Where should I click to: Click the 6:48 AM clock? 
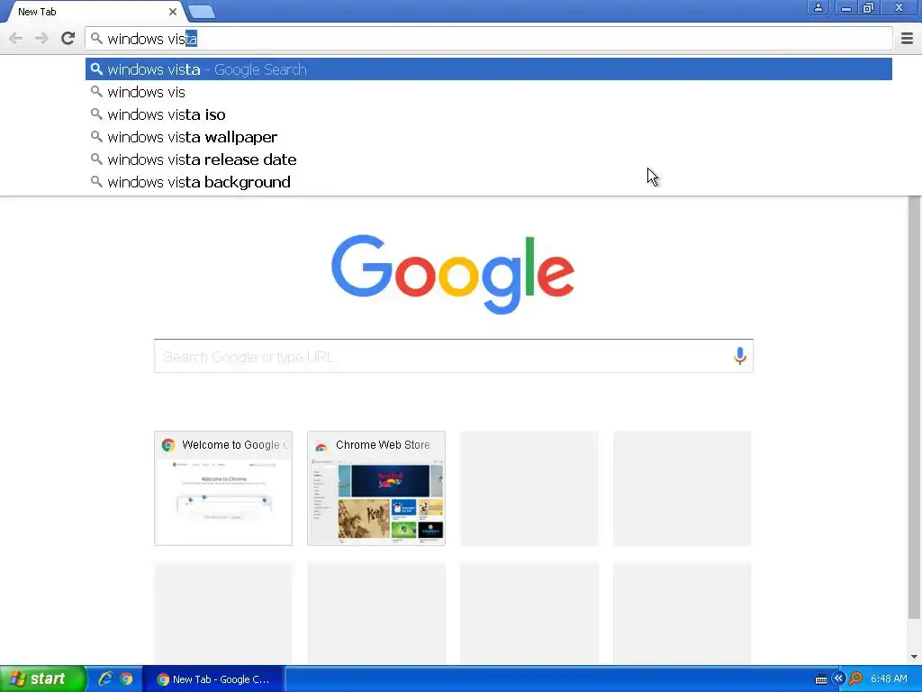coord(889,679)
